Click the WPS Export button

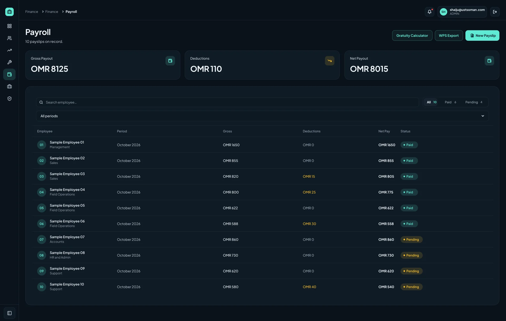[x=449, y=35]
